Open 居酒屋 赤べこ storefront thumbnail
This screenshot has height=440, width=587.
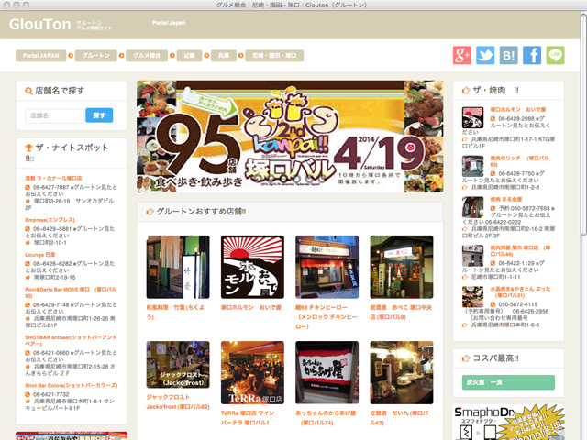pos(402,267)
